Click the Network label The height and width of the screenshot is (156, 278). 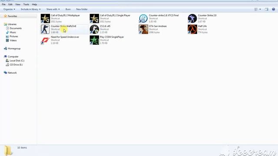click(x=12, y=73)
